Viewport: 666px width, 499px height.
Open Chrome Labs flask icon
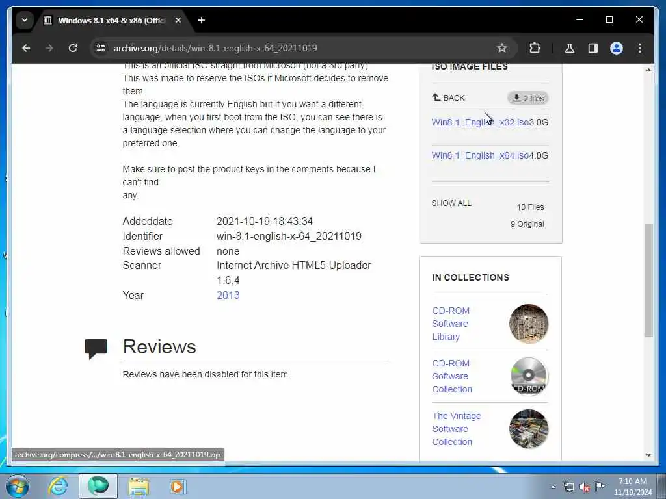[570, 48]
